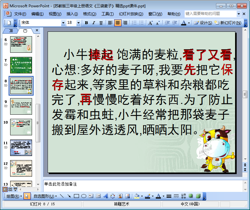Open the 幻灯片放映 menu
Image resolution: width=250 pixels, height=210 pixels.
coord(131,14)
